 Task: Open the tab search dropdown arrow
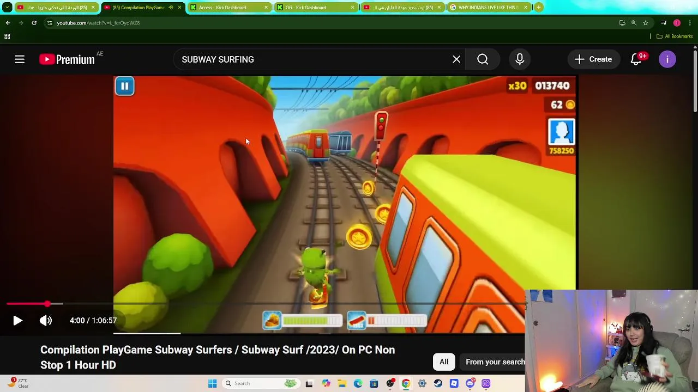7,8
